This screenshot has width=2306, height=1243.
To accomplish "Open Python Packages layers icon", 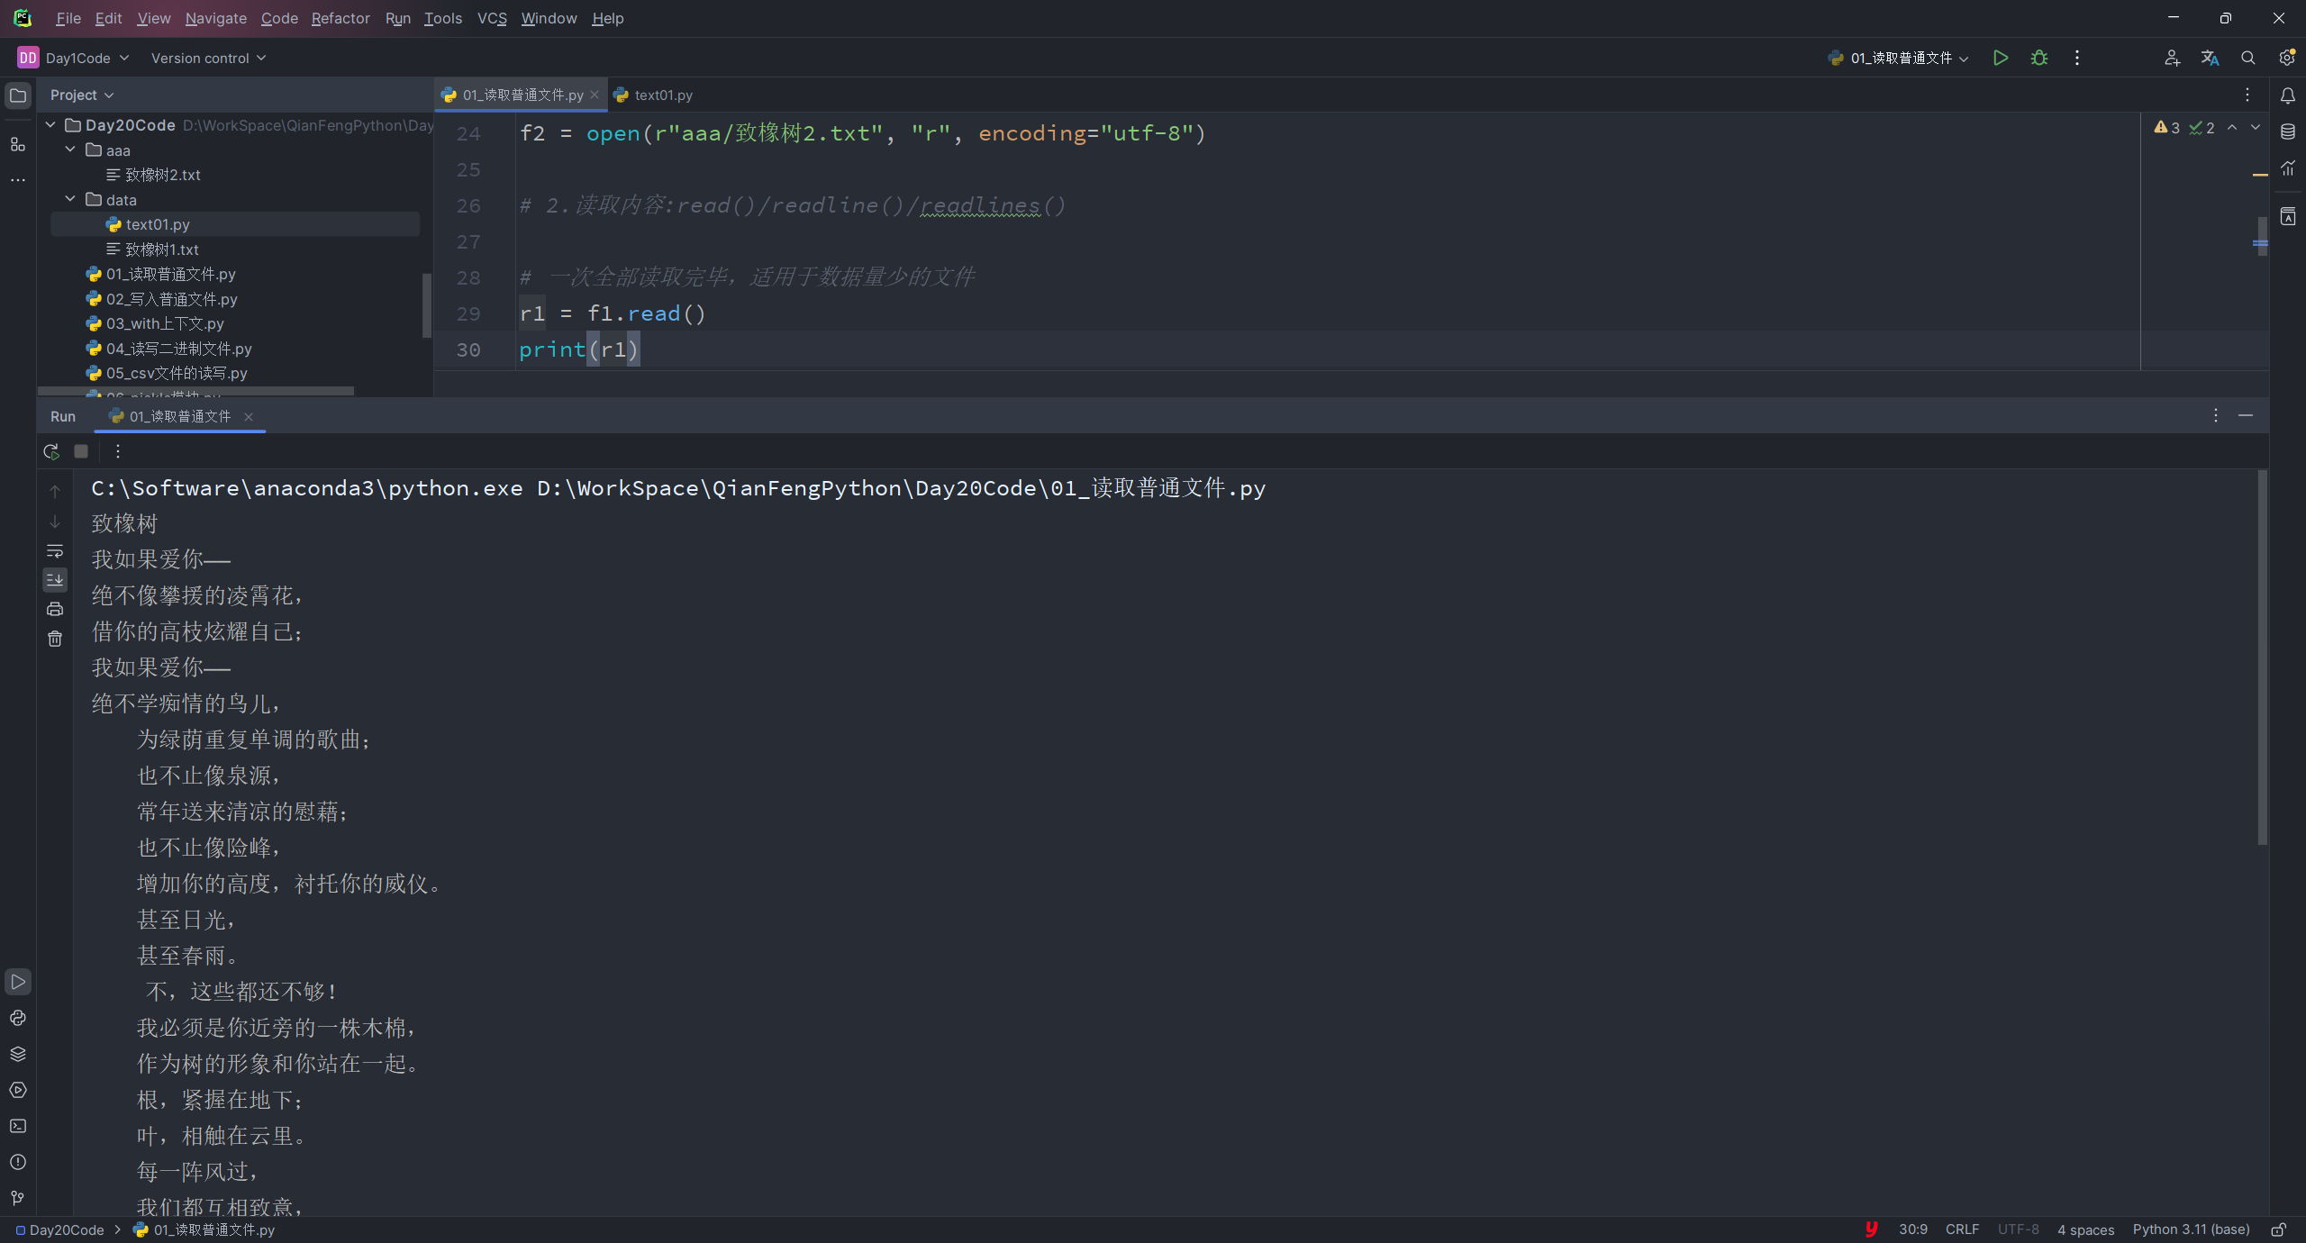I will [18, 1054].
